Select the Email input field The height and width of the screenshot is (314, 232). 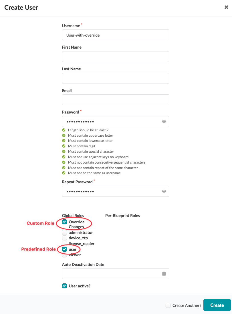coord(116,100)
